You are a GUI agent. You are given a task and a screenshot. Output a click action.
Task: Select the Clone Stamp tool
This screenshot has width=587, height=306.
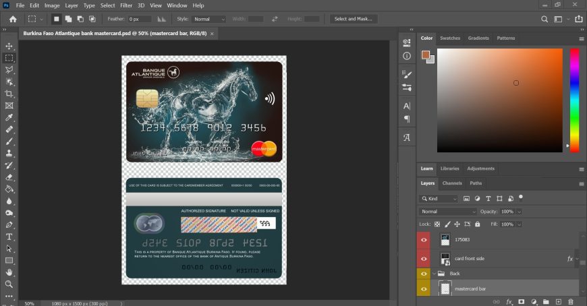pos(9,154)
